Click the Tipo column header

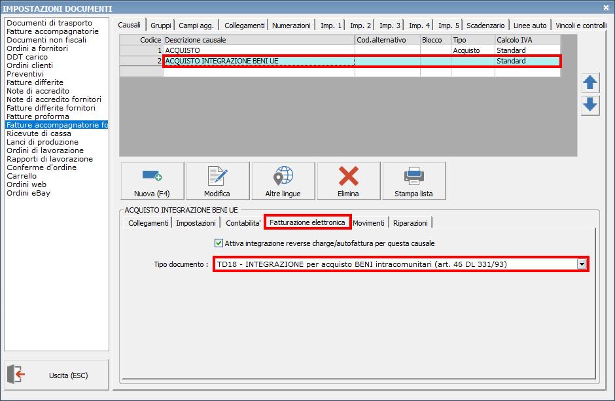(473, 40)
